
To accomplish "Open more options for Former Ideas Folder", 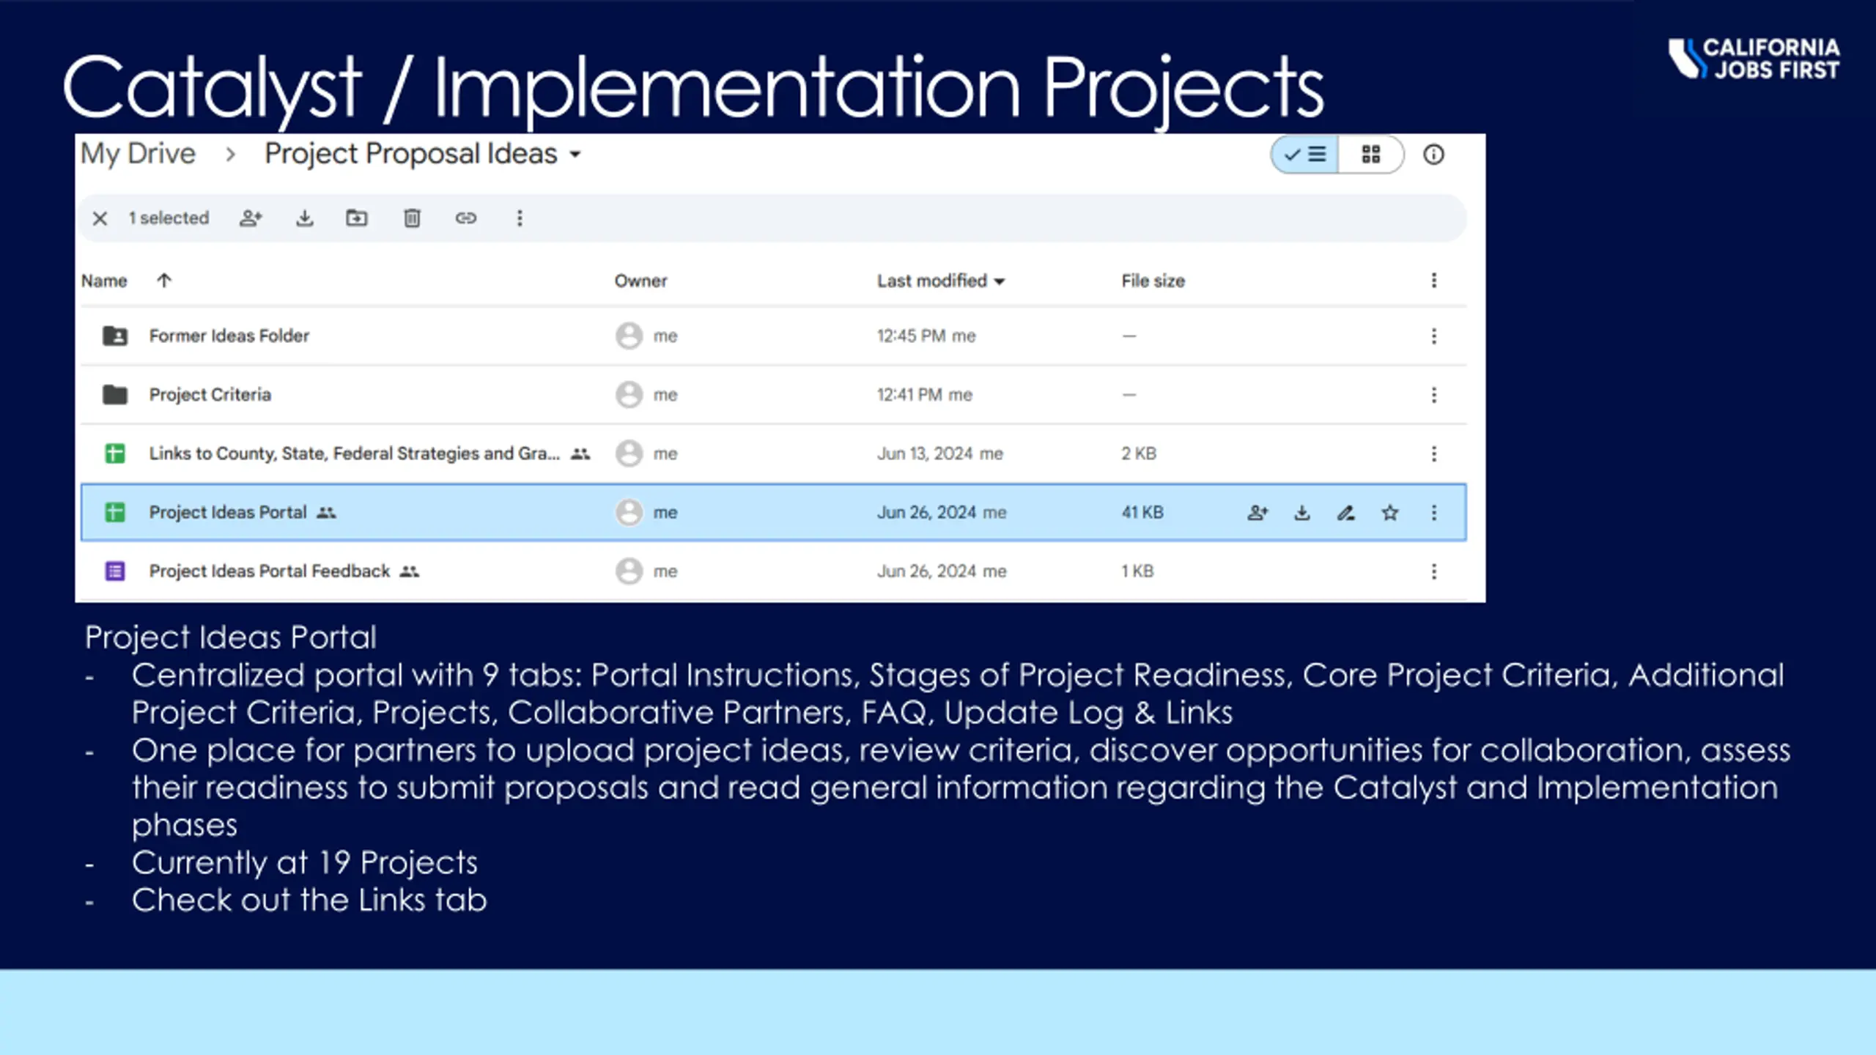I will coord(1433,336).
